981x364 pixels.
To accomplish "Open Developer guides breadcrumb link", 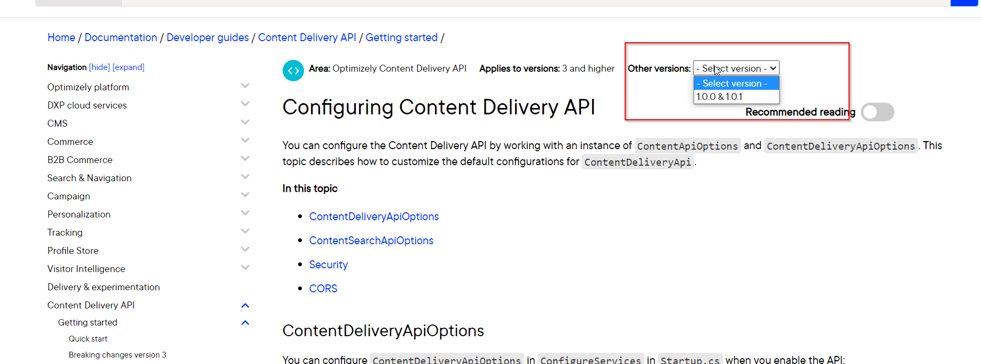I will click(207, 37).
